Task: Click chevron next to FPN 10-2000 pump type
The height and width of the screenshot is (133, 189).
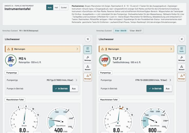Action: click(x=170, y=80)
